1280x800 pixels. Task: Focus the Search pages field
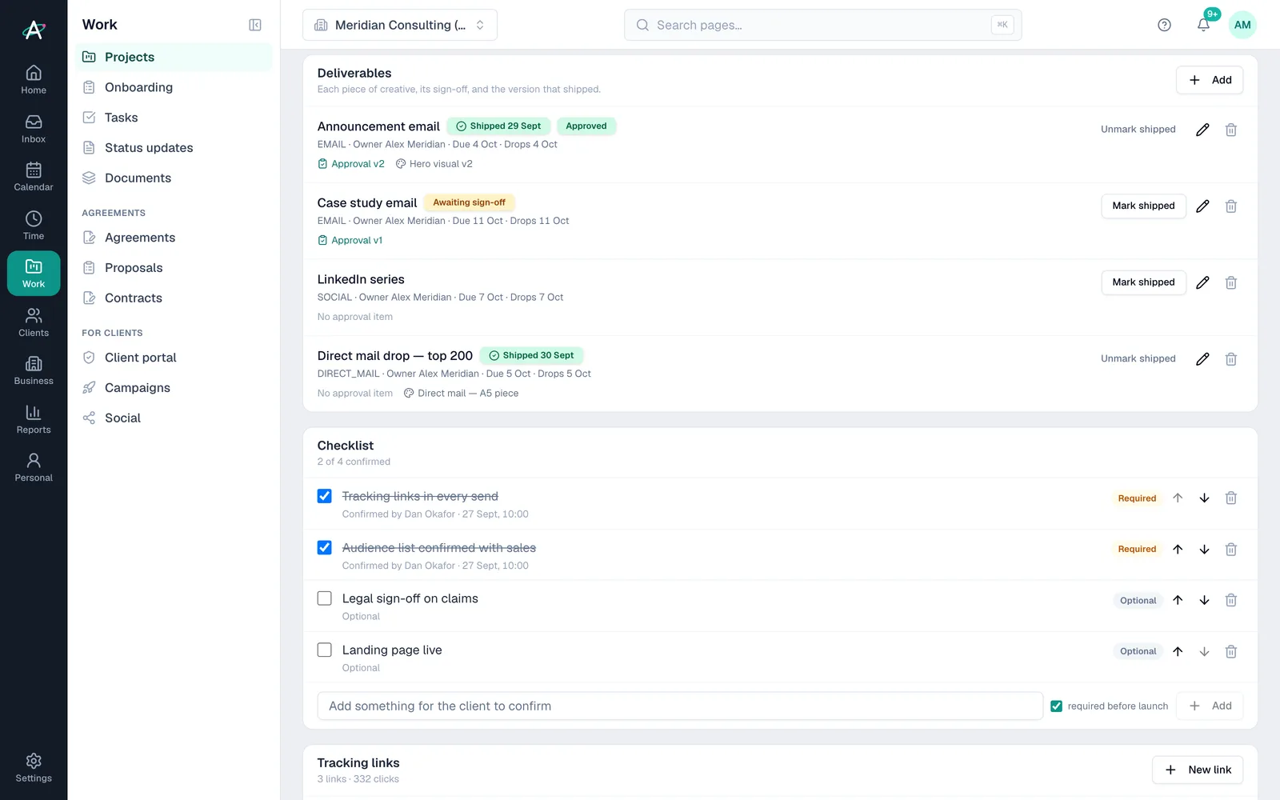(x=822, y=25)
